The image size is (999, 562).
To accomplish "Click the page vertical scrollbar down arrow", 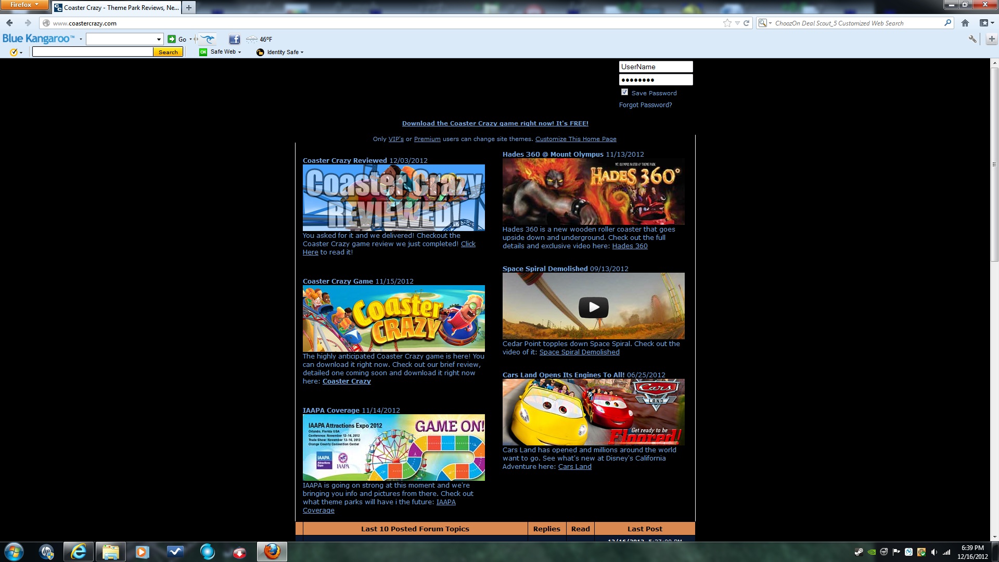I will pos(994,537).
